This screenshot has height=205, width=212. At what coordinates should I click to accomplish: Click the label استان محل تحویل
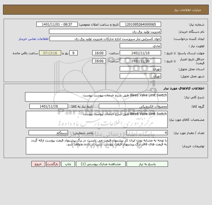pyautogui.click(x=191, y=69)
